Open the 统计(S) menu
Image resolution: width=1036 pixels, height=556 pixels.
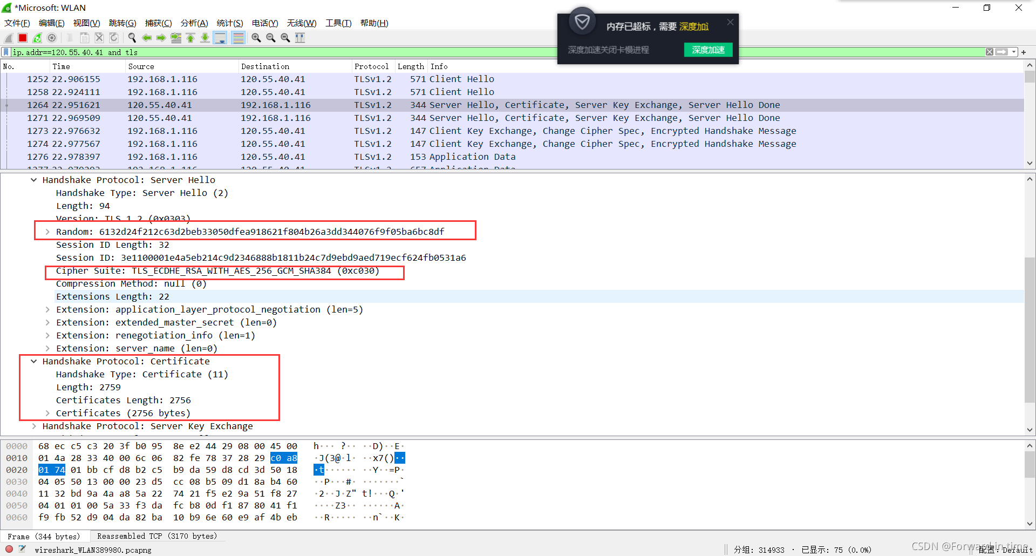click(230, 23)
